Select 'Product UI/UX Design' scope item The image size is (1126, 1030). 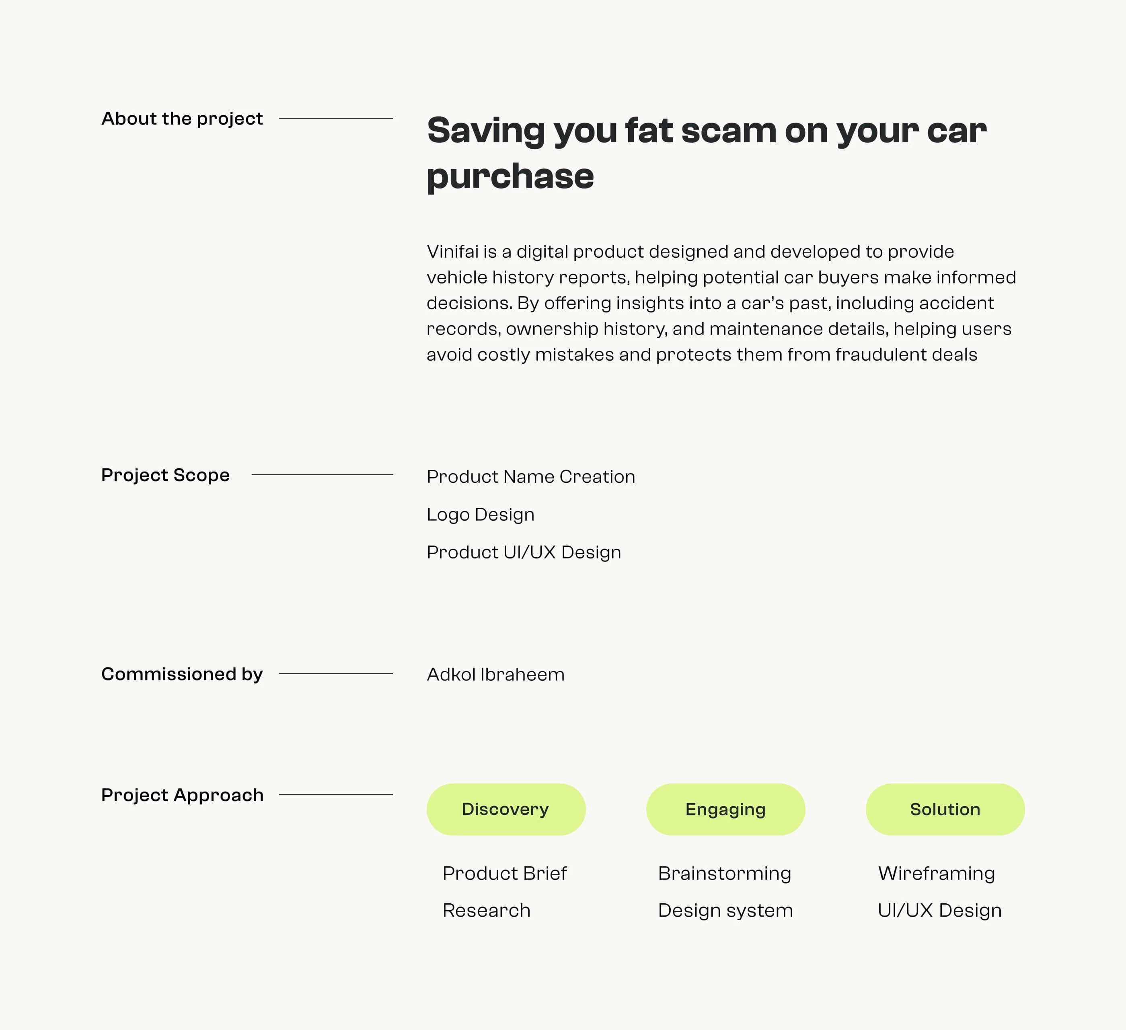pyautogui.click(x=524, y=552)
